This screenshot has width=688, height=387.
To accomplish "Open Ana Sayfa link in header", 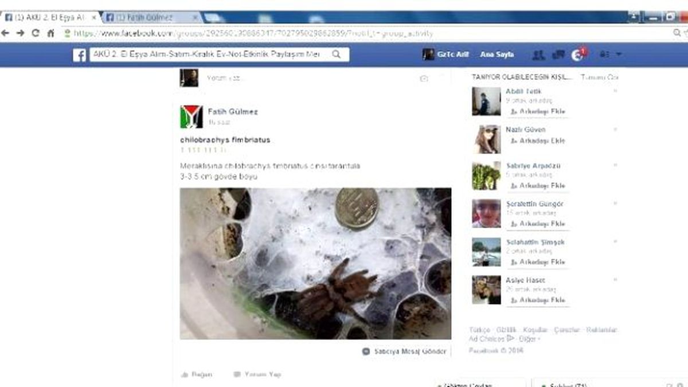I will (497, 54).
